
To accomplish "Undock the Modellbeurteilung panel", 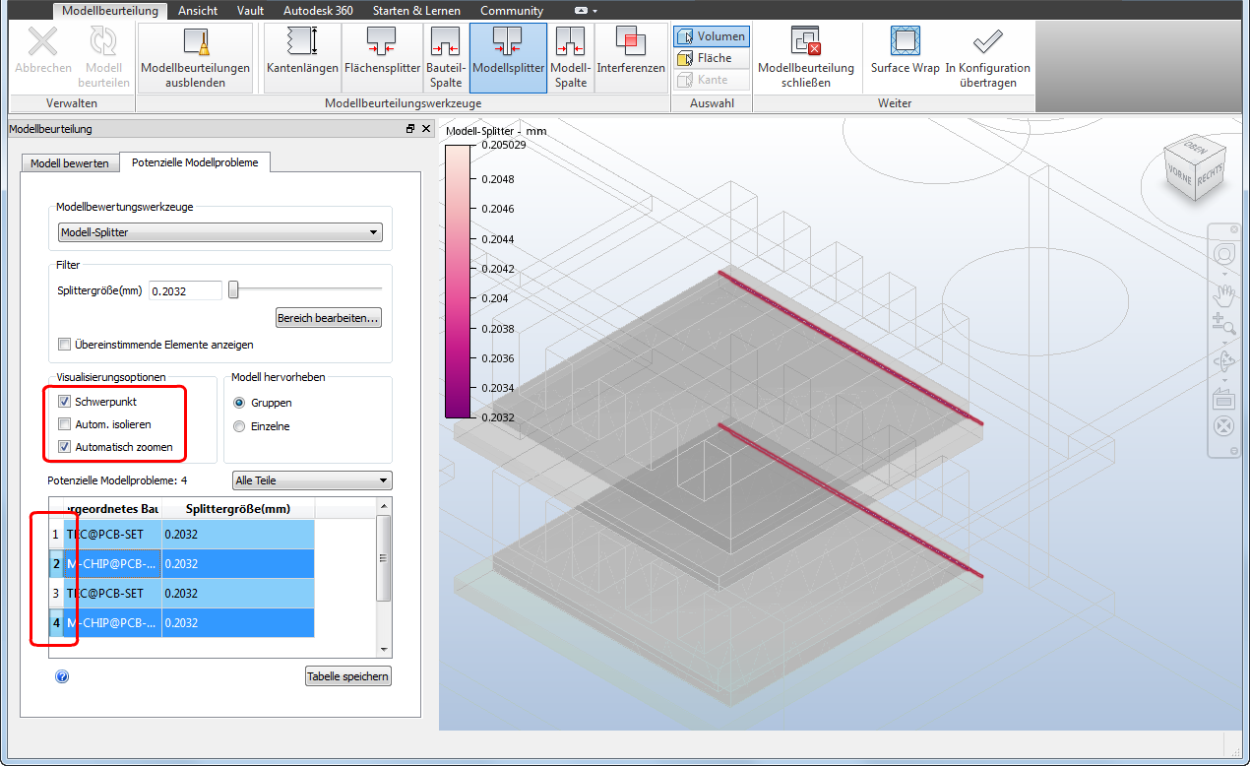I will point(410,129).
